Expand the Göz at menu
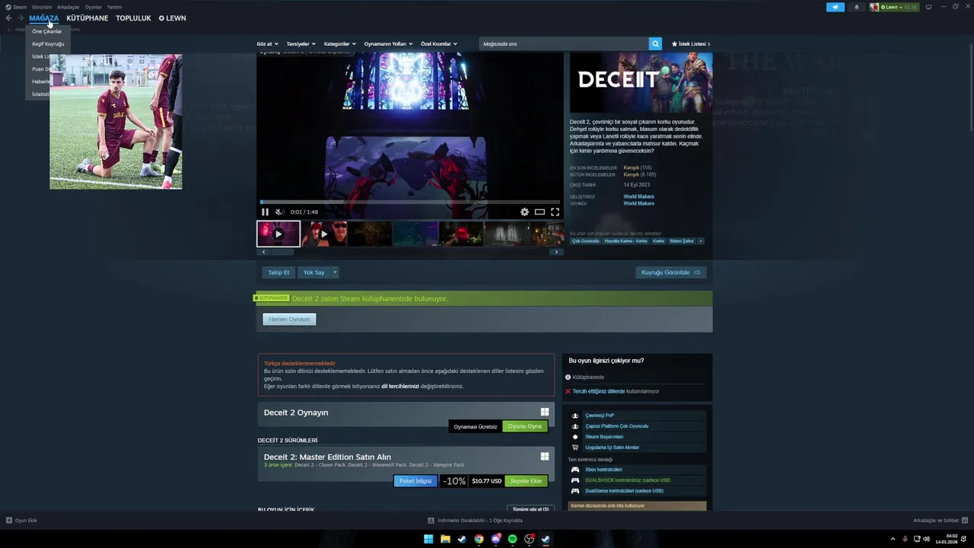The height and width of the screenshot is (548, 974). [x=267, y=44]
